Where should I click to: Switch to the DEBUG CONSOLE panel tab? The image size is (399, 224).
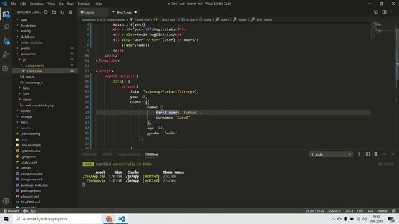128,154
